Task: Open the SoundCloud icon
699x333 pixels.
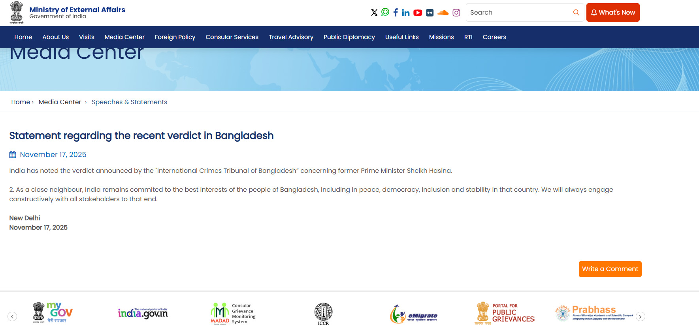Action: click(x=443, y=13)
